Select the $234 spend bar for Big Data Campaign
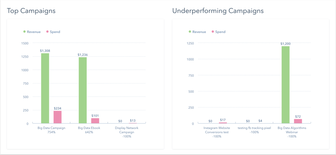Screen dimensions: 336x155 click(58, 117)
